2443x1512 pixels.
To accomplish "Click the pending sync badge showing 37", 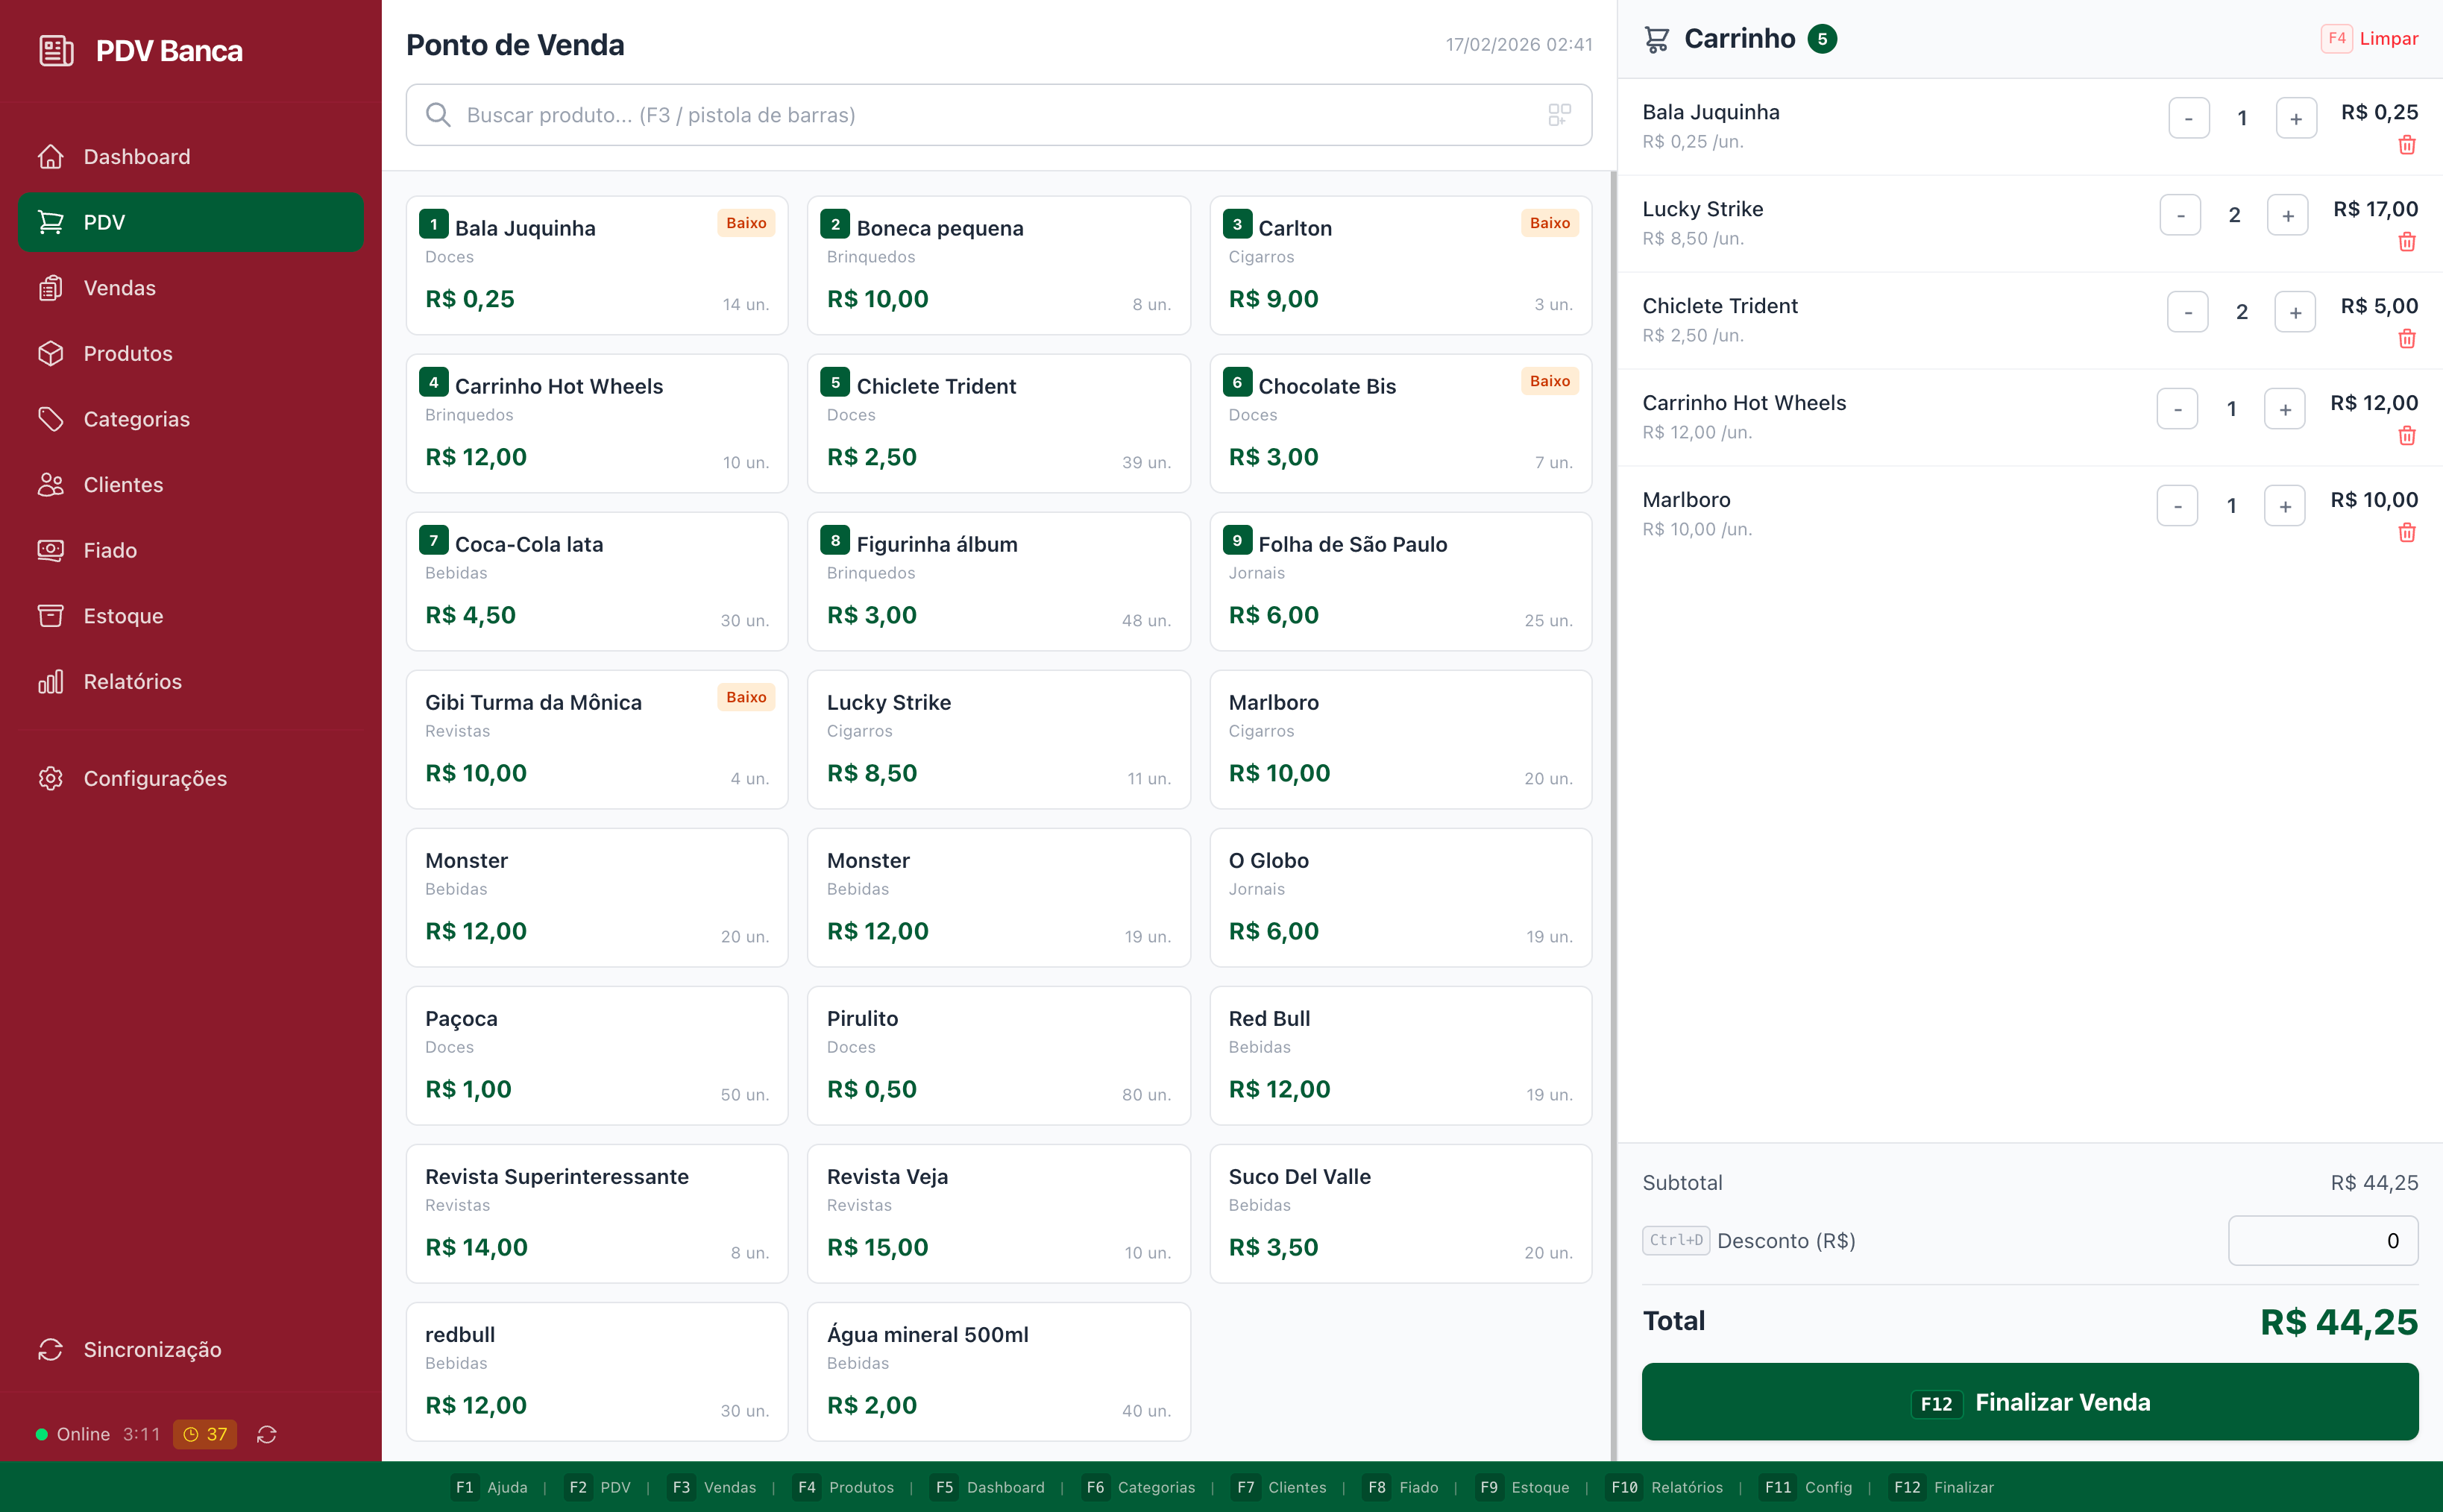I will (205, 1434).
